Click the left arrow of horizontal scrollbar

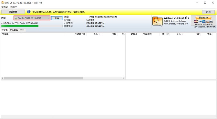tap(3, 78)
